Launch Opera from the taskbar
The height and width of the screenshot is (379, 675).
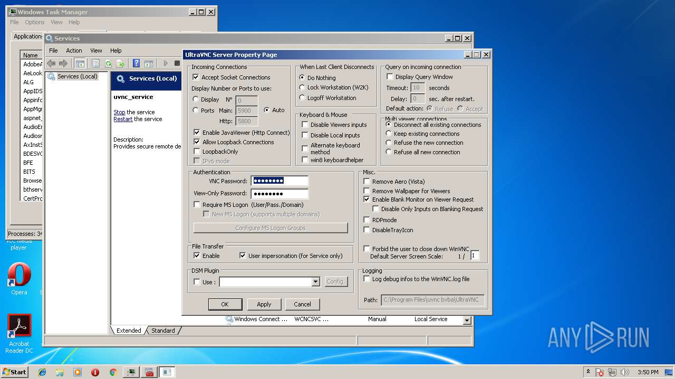point(95,372)
